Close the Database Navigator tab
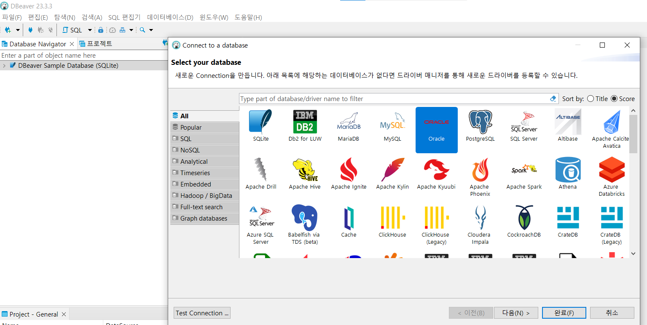The width and height of the screenshot is (647, 325). 72,44
